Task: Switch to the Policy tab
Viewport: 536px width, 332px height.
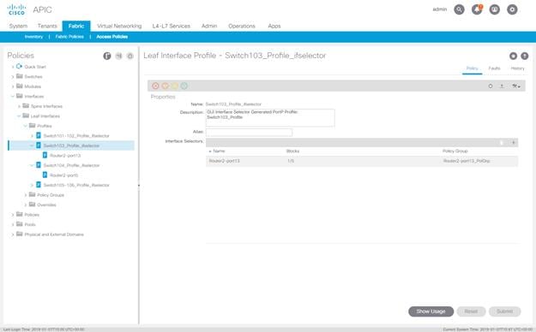Action: (x=472, y=68)
